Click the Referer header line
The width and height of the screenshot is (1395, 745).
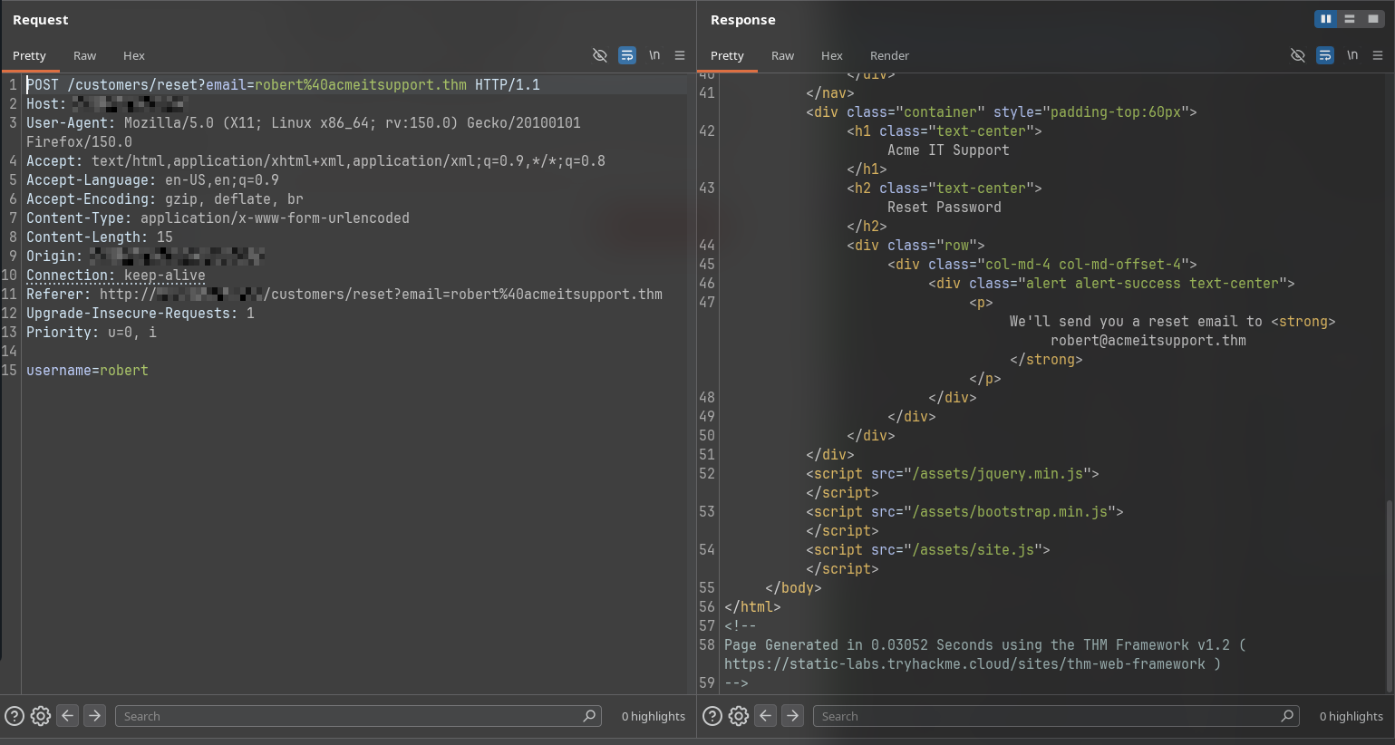(344, 294)
